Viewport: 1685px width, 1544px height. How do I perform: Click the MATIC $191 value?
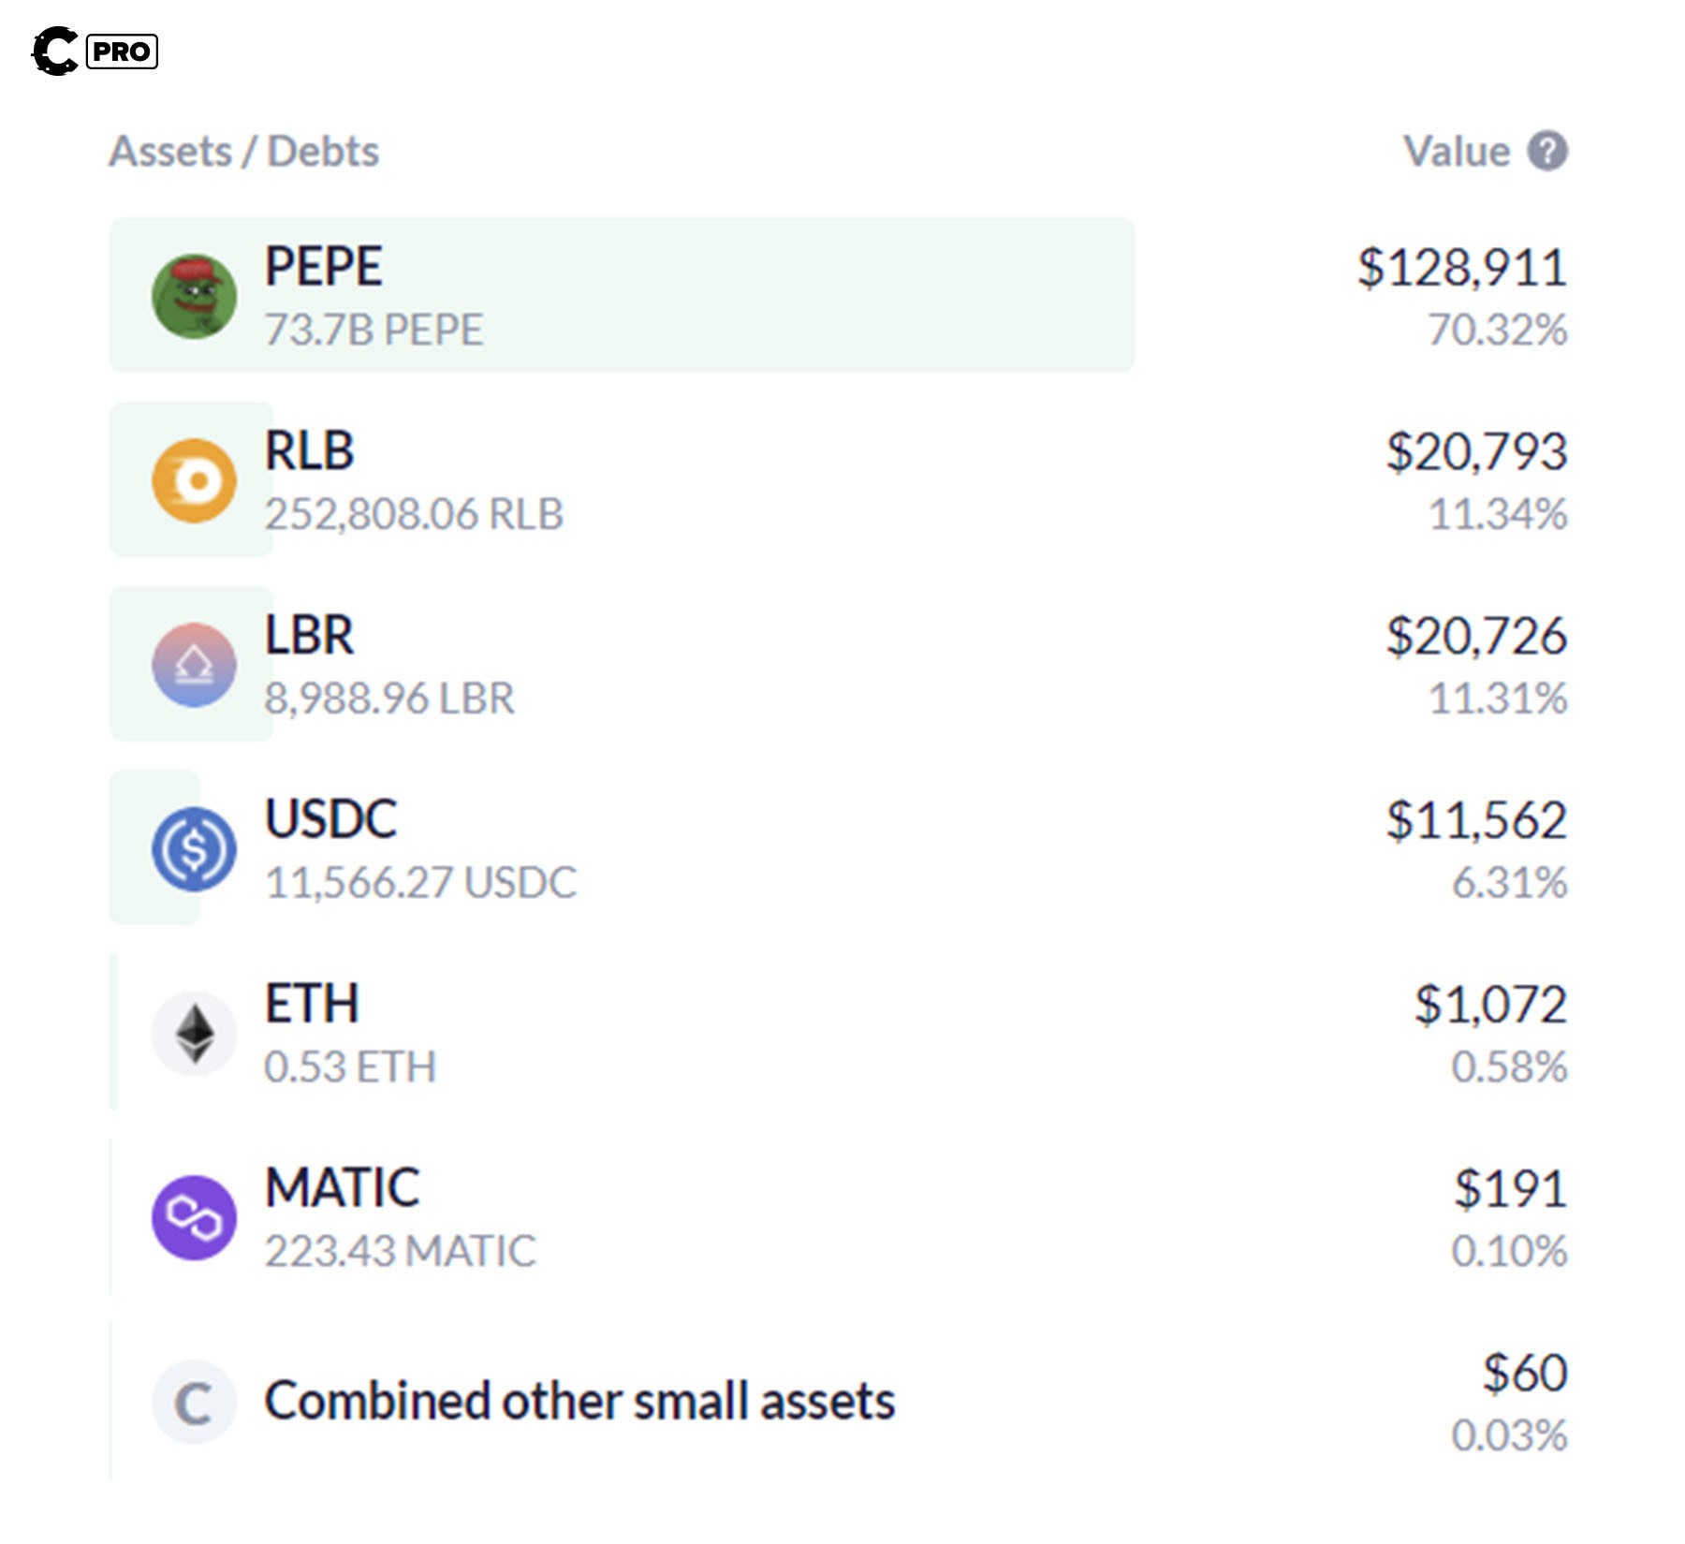coord(1510,1189)
